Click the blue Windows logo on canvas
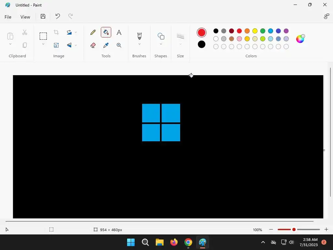 click(161, 122)
